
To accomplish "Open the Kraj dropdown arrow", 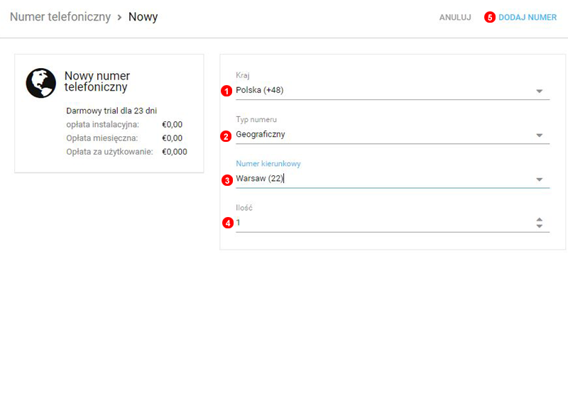I will (x=539, y=91).
